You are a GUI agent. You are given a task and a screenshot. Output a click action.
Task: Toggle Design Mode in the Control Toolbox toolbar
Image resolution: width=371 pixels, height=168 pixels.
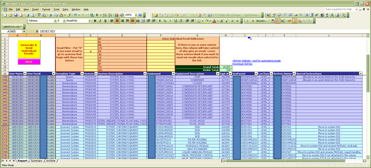pyautogui.click(x=268, y=15)
